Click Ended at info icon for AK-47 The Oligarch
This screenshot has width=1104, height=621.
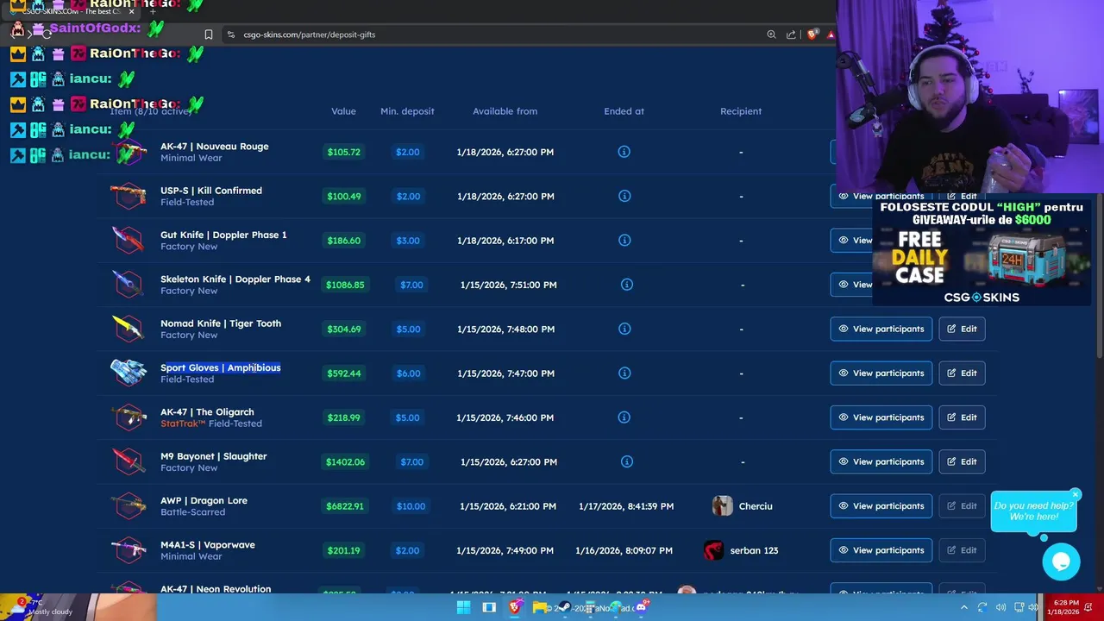(624, 417)
